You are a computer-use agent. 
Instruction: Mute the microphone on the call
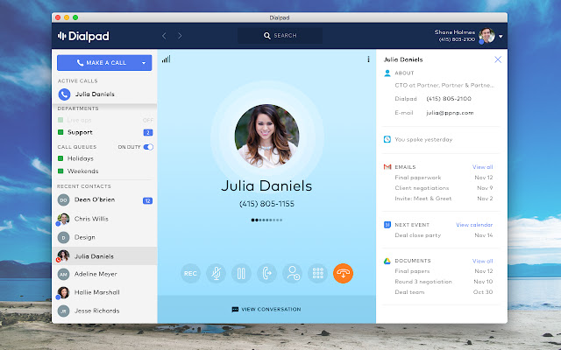click(x=216, y=274)
